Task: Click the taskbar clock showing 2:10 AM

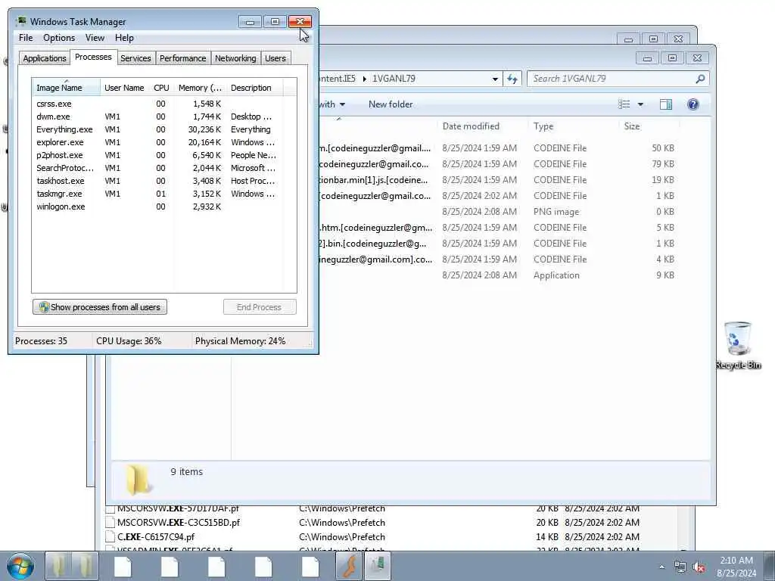Action: tap(736, 567)
